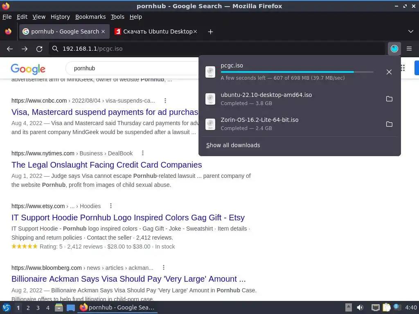Open the View menu
This screenshot has width=419, height=314.
point(39,17)
